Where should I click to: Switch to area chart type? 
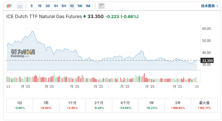(x=20, y=6)
